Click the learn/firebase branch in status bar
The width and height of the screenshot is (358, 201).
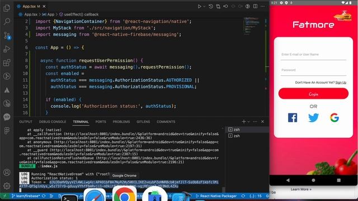[x=26, y=196]
